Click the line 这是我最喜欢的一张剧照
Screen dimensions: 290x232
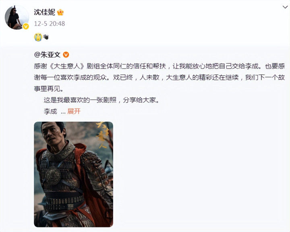click(x=101, y=100)
